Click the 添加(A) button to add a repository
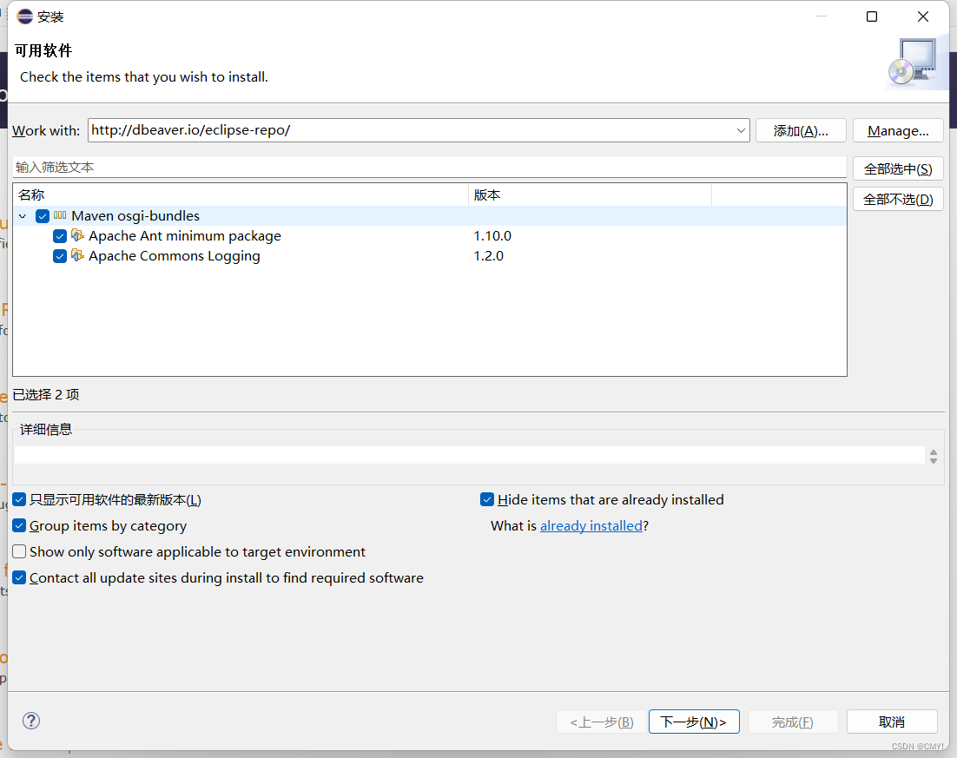 (x=800, y=130)
